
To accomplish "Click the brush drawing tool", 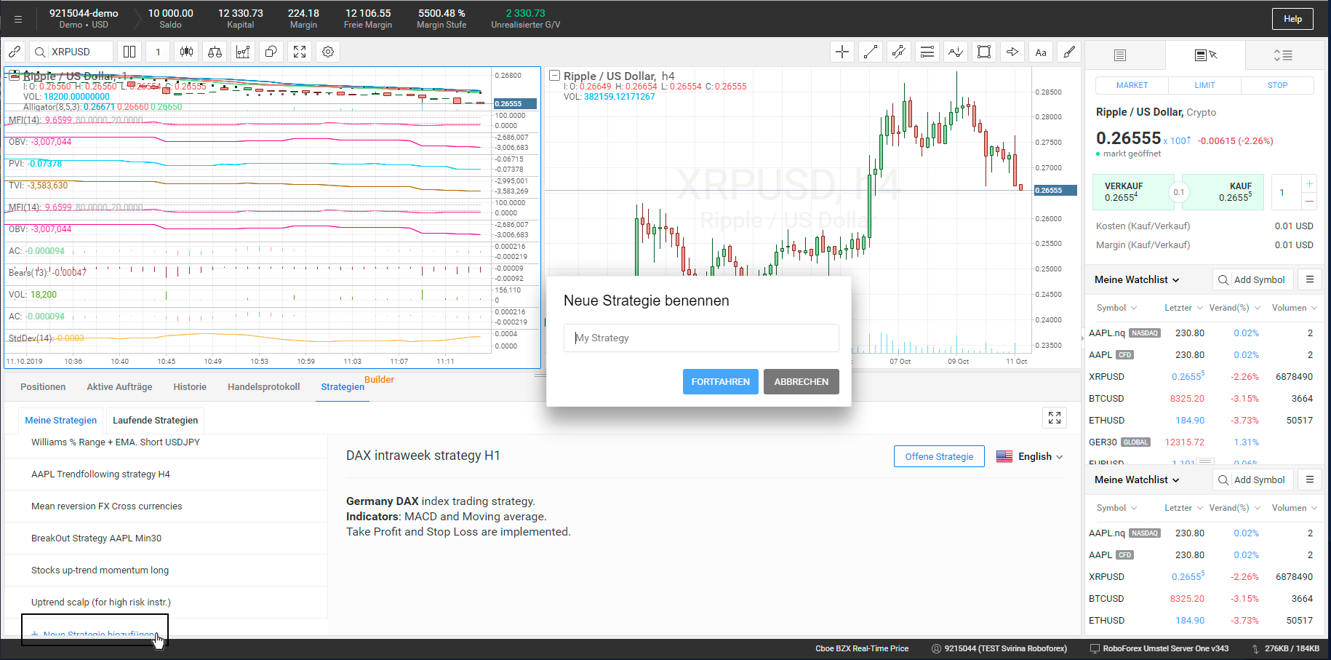I will [x=1068, y=52].
